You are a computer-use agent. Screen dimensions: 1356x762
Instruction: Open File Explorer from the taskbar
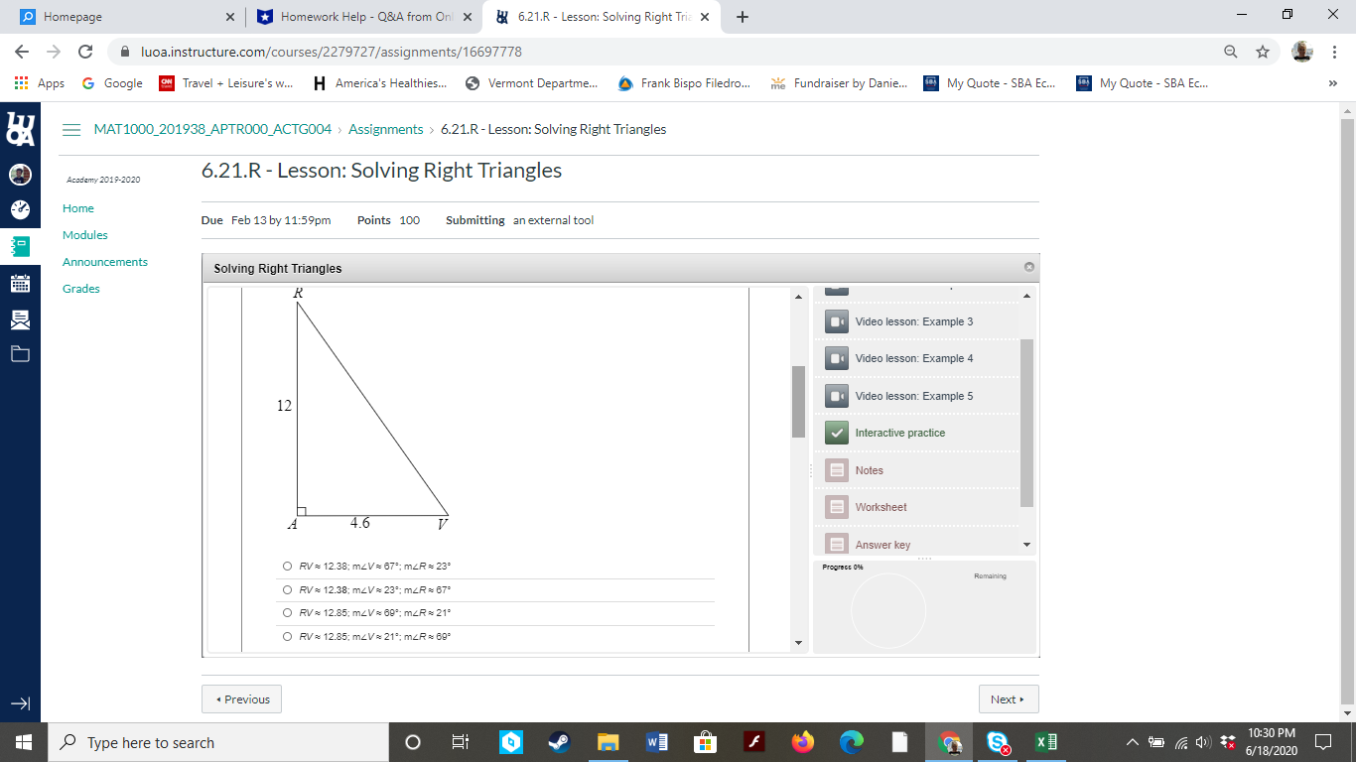pyautogui.click(x=608, y=742)
